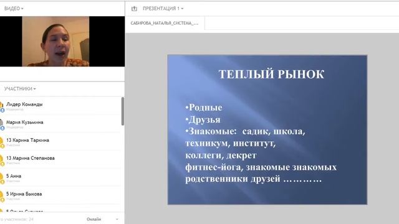Click the upload presentation icon

134,9
